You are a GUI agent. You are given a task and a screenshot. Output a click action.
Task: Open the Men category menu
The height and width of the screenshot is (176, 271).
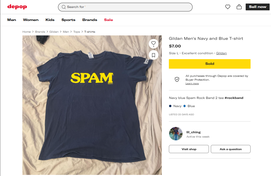(12, 20)
